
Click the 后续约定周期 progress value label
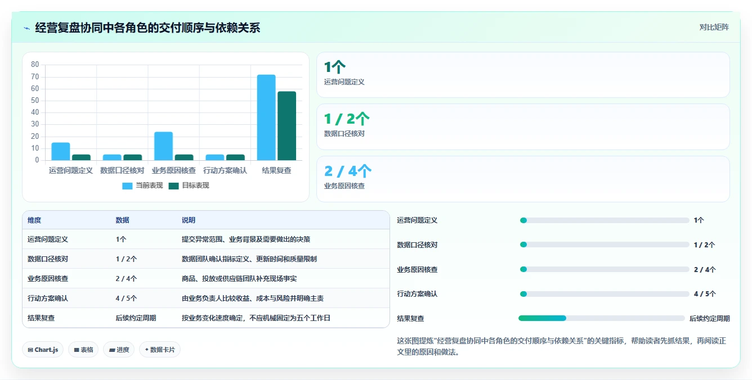coord(710,318)
